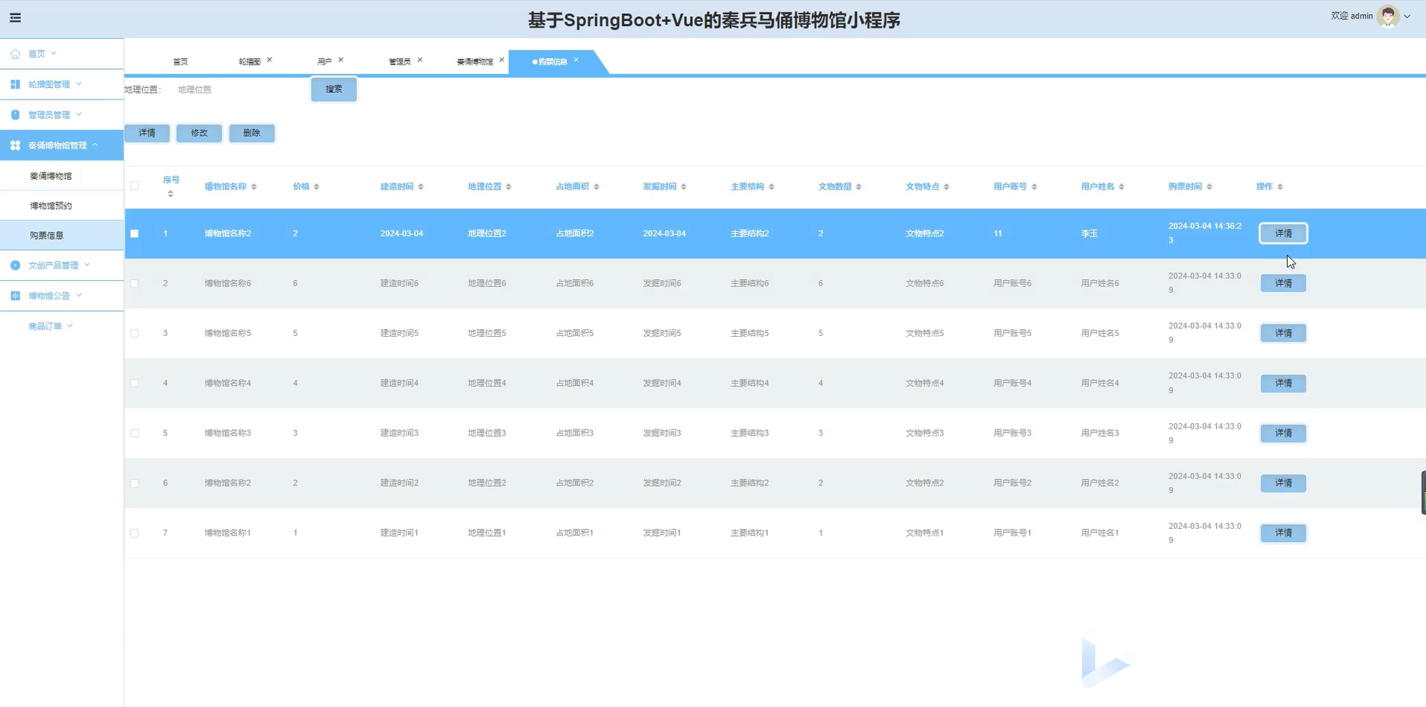Sort by 建造时间 column arrows

point(421,187)
